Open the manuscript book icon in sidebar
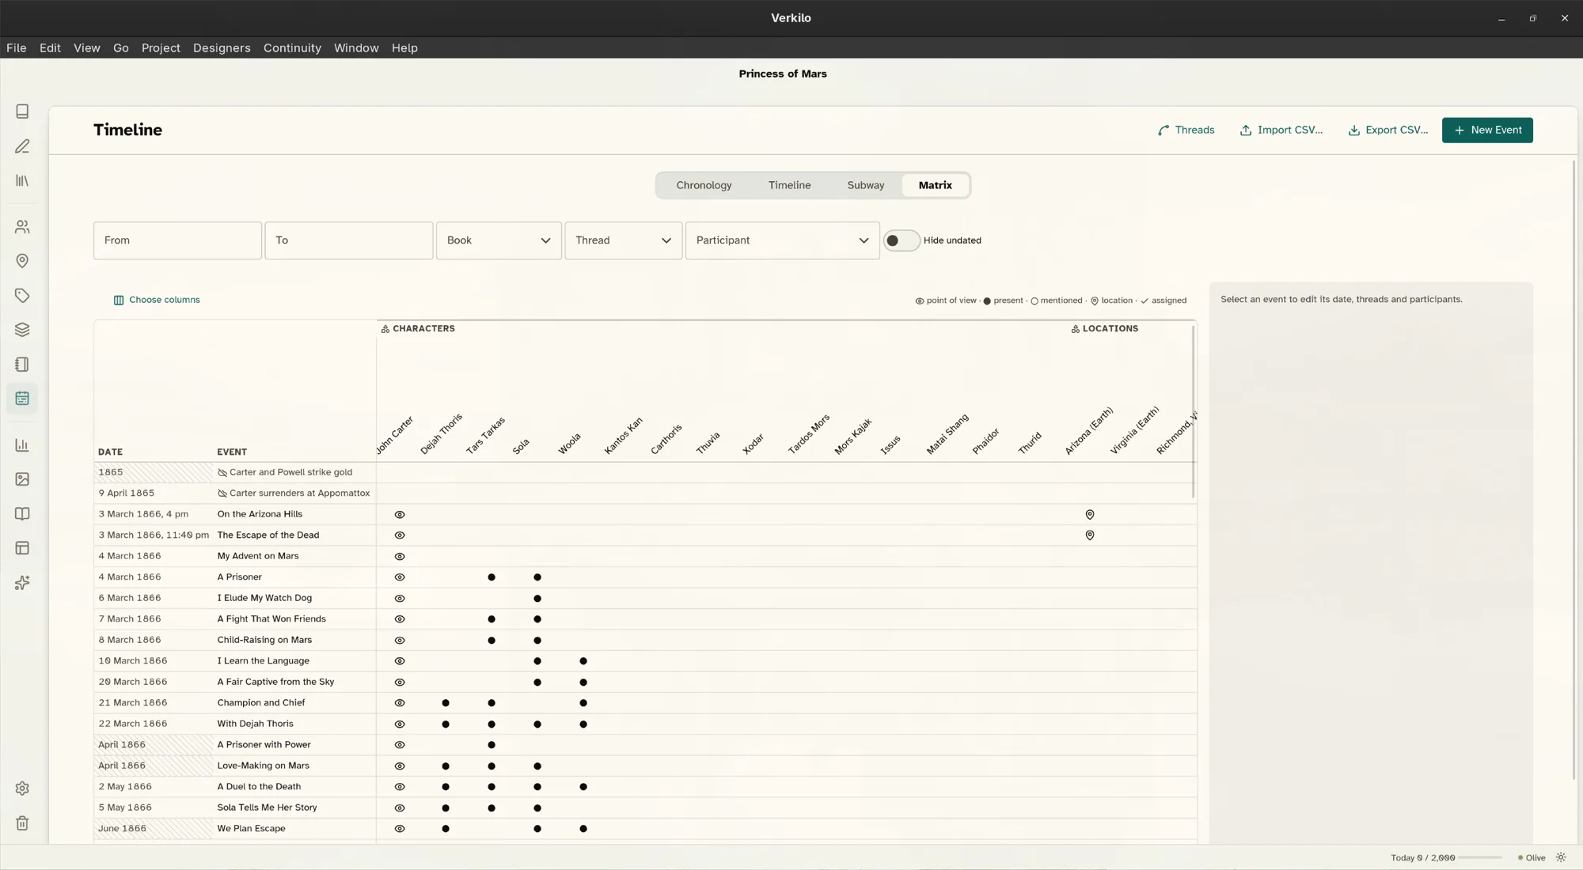The image size is (1583, 870). pos(22,112)
